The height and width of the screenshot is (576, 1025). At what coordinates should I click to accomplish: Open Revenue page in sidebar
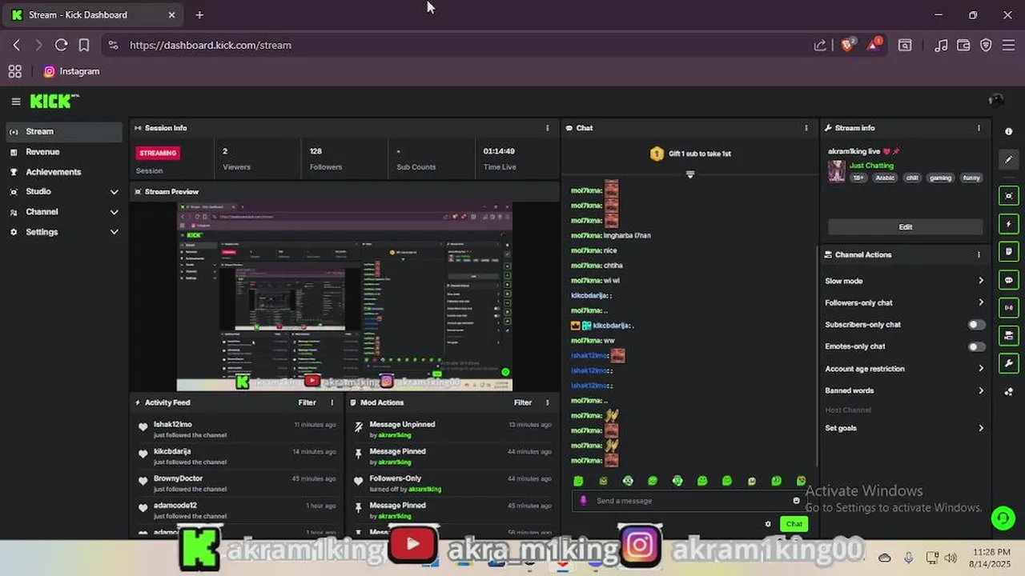coord(63,152)
